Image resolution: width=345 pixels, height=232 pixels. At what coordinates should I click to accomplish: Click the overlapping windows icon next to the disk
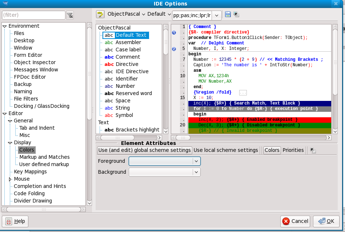236,14
